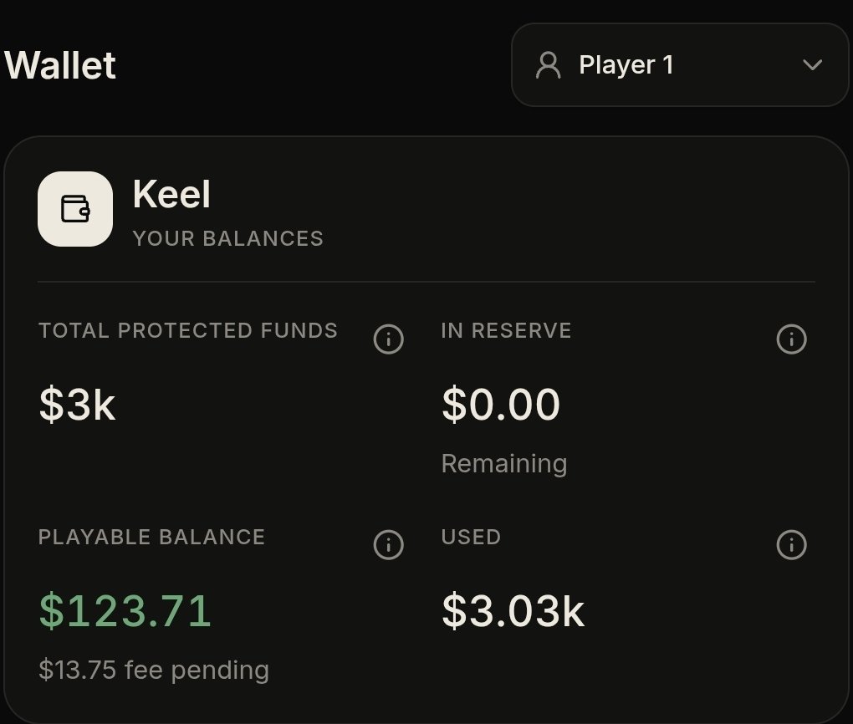Click the $3.03k used amount

pos(513,611)
